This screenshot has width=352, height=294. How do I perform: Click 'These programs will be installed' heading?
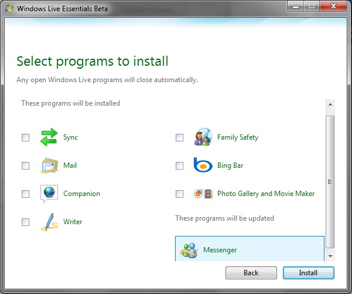[70, 103]
